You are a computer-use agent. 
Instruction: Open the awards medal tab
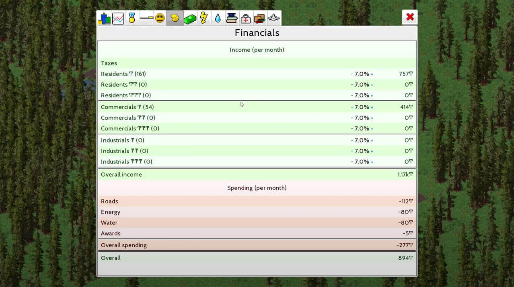[132, 18]
